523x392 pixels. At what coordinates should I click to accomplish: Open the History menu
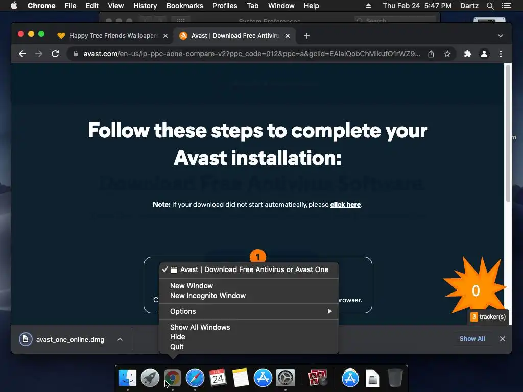tap(145, 6)
